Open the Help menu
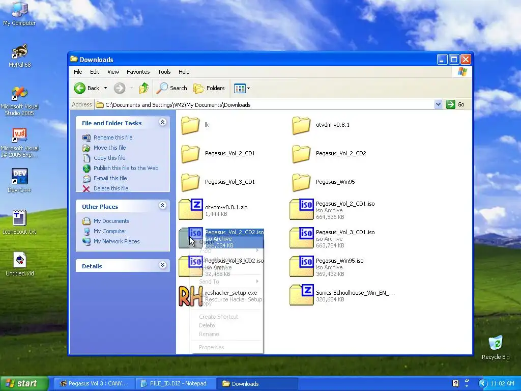521x391 pixels. (x=184, y=72)
